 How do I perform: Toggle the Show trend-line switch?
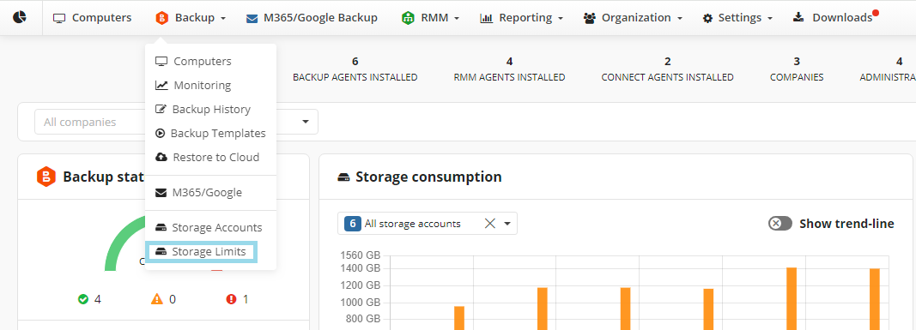(780, 224)
